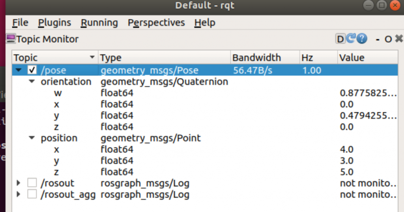Enable monitoring for the /rosout topic
Image resolution: width=404 pixels, height=212 pixels.
pos(32,183)
